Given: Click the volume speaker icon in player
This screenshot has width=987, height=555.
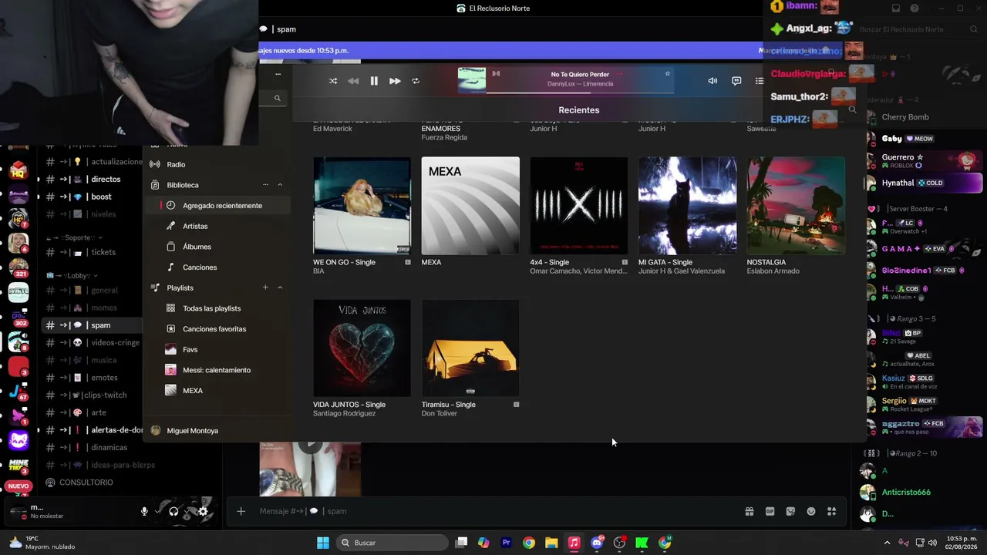Looking at the screenshot, I should point(712,81).
